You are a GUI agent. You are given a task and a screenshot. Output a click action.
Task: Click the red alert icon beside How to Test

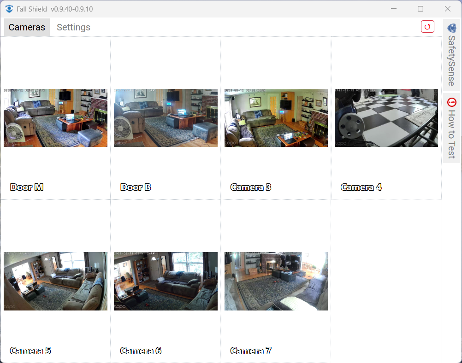point(452,102)
